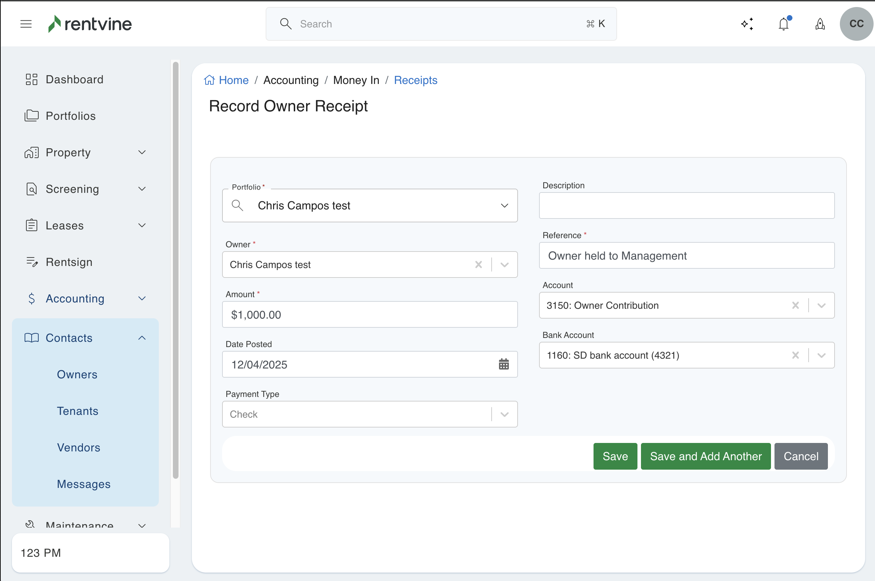The image size is (875, 581).
Task: Open the Payment Type dropdown
Action: coord(504,414)
